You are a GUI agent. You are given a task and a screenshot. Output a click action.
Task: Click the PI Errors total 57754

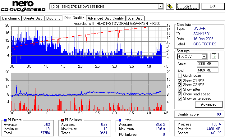[45, 133]
